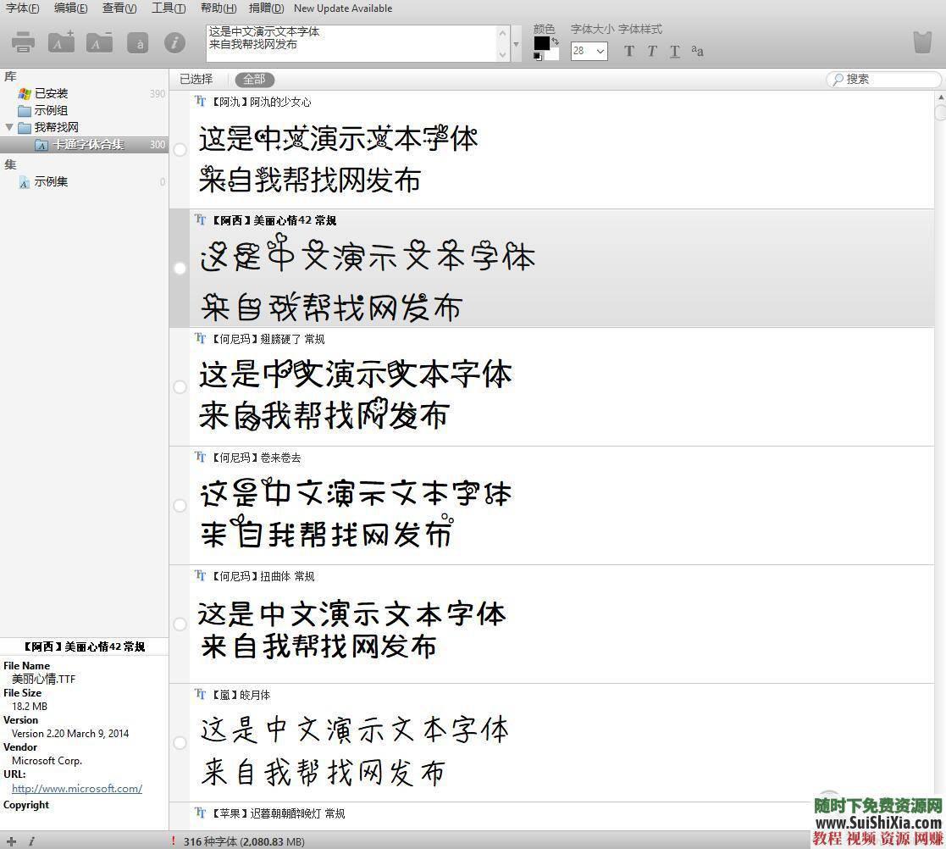Click the Print icon in the toolbar

[x=23, y=42]
